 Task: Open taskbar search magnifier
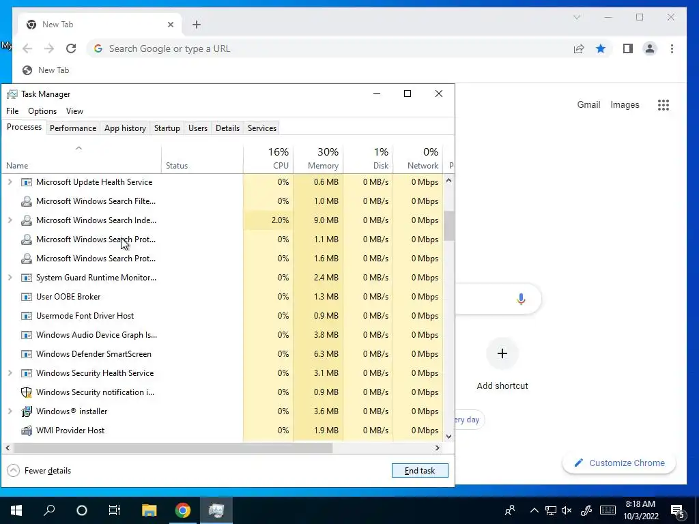tap(49, 510)
